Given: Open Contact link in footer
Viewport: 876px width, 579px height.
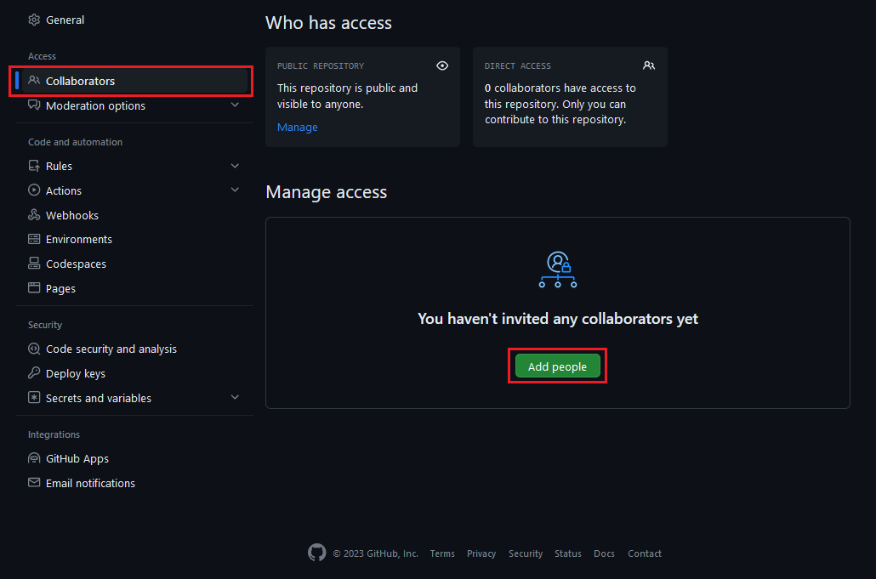Looking at the screenshot, I should click(644, 553).
